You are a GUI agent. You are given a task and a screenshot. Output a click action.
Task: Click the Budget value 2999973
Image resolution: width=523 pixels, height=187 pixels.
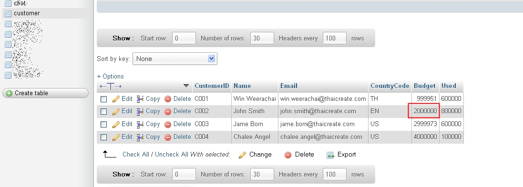tap(425, 124)
